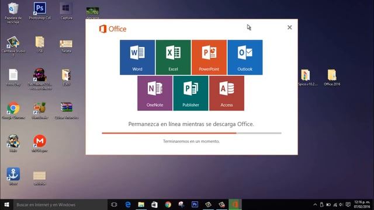374x210 pixels.
Task: Click the 'Buscar en Internet y en Windows' search box
Action: point(60,205)
